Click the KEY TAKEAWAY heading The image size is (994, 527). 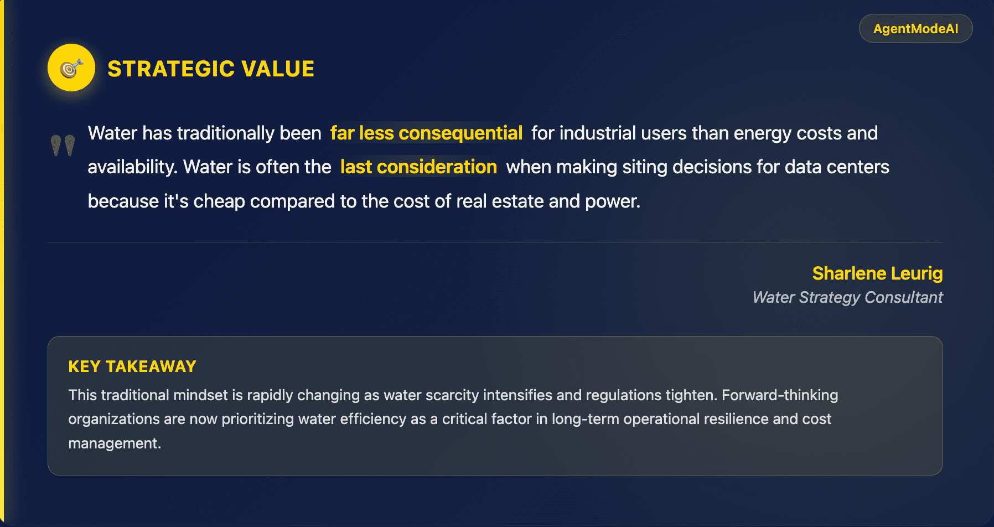[x=132, y=366]
